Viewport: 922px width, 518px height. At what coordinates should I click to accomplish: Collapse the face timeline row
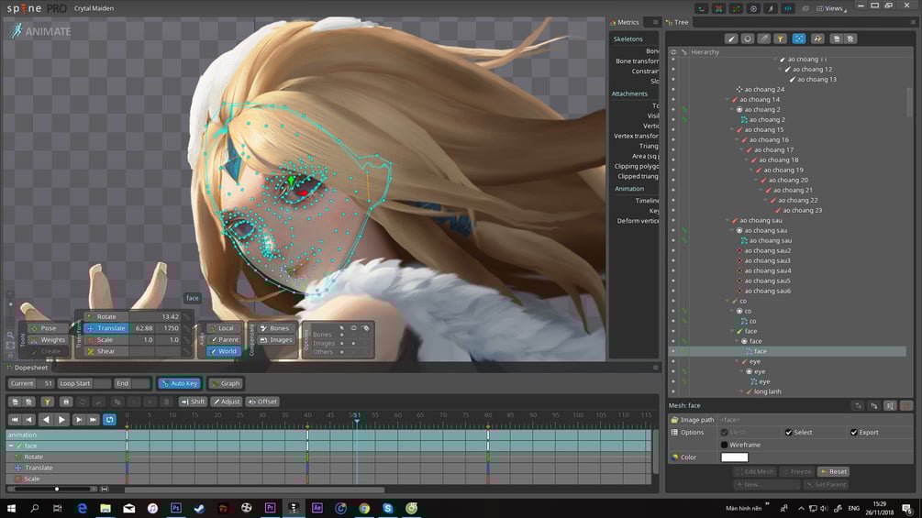(x=11, y=446)
